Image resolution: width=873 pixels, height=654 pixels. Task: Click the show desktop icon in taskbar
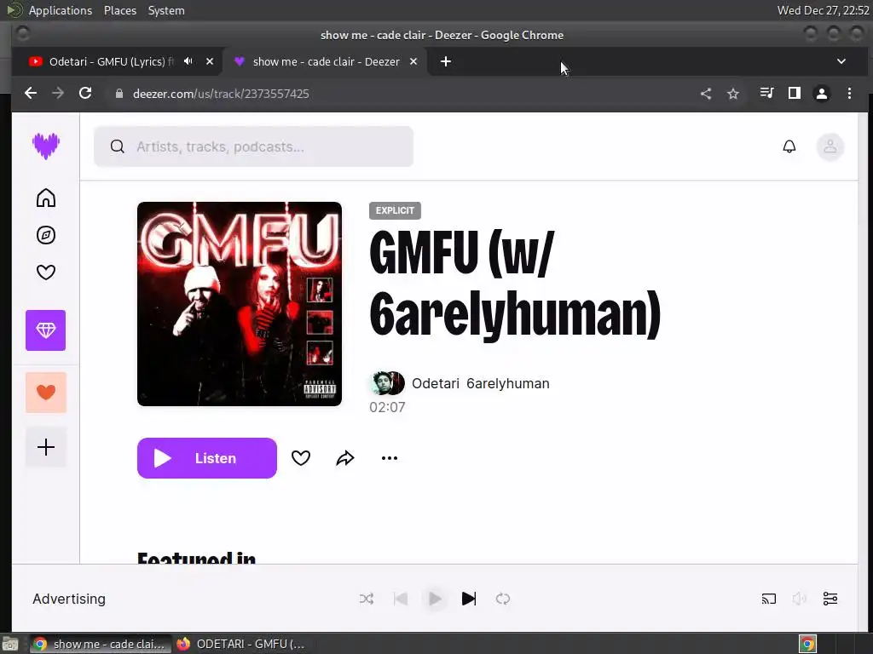click(x=10, y=644)
